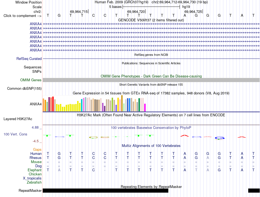Click the Chicken alignment row label
260x197 pixels.
coord(35,174)
